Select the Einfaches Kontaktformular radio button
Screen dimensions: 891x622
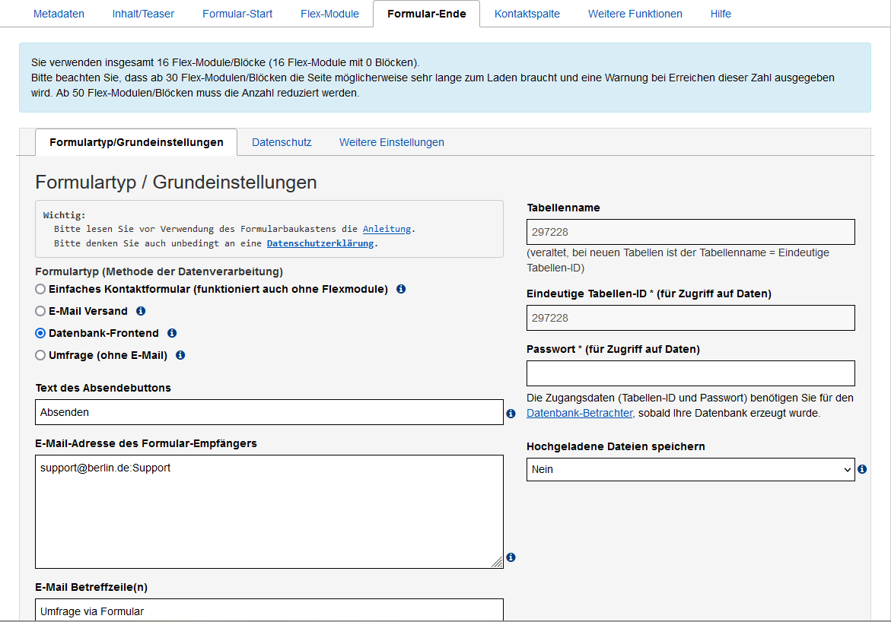[x=39, y=289]
